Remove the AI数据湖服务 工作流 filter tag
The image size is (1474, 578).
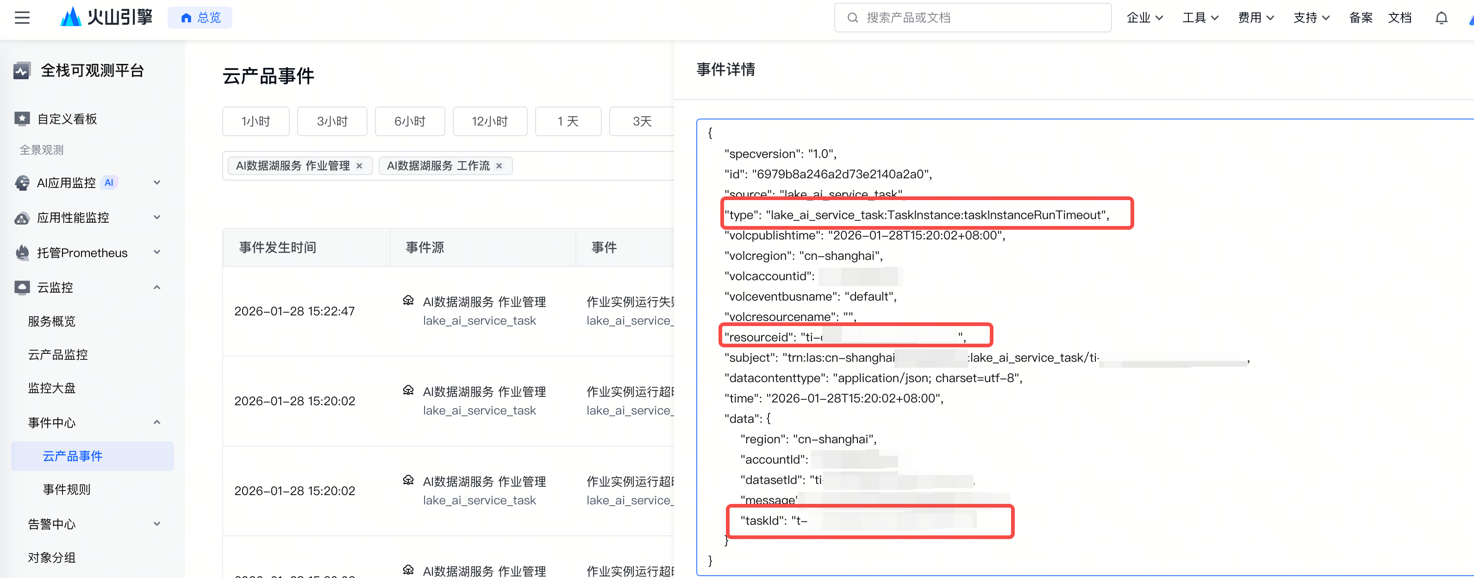point(499,166)
